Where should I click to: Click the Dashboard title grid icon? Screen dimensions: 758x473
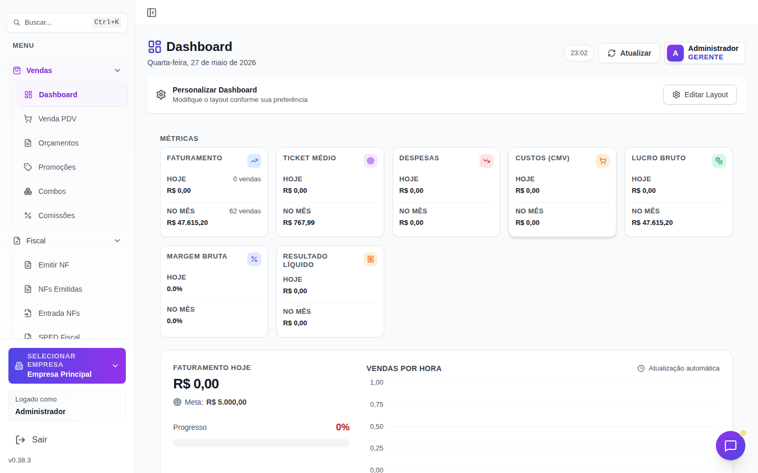click(155, 47)
